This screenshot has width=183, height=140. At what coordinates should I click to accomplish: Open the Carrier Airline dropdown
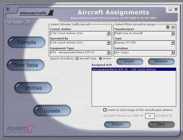(108, 33)
